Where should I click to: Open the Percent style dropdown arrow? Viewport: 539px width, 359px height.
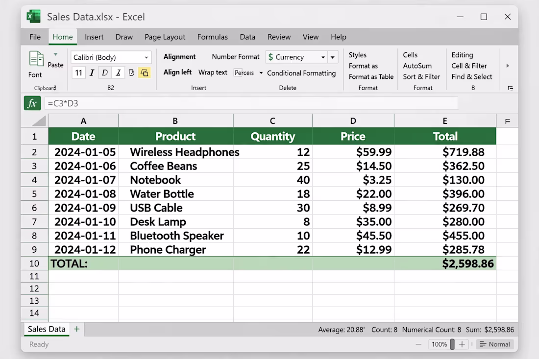(x=261, y=73)
